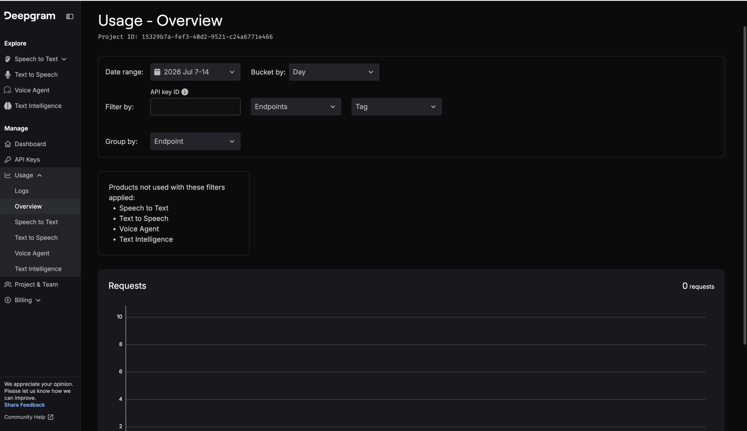Click the 0 requests total label
This screenshot has width=747, height=431.
pyautogui.click(x=698, y=286)
